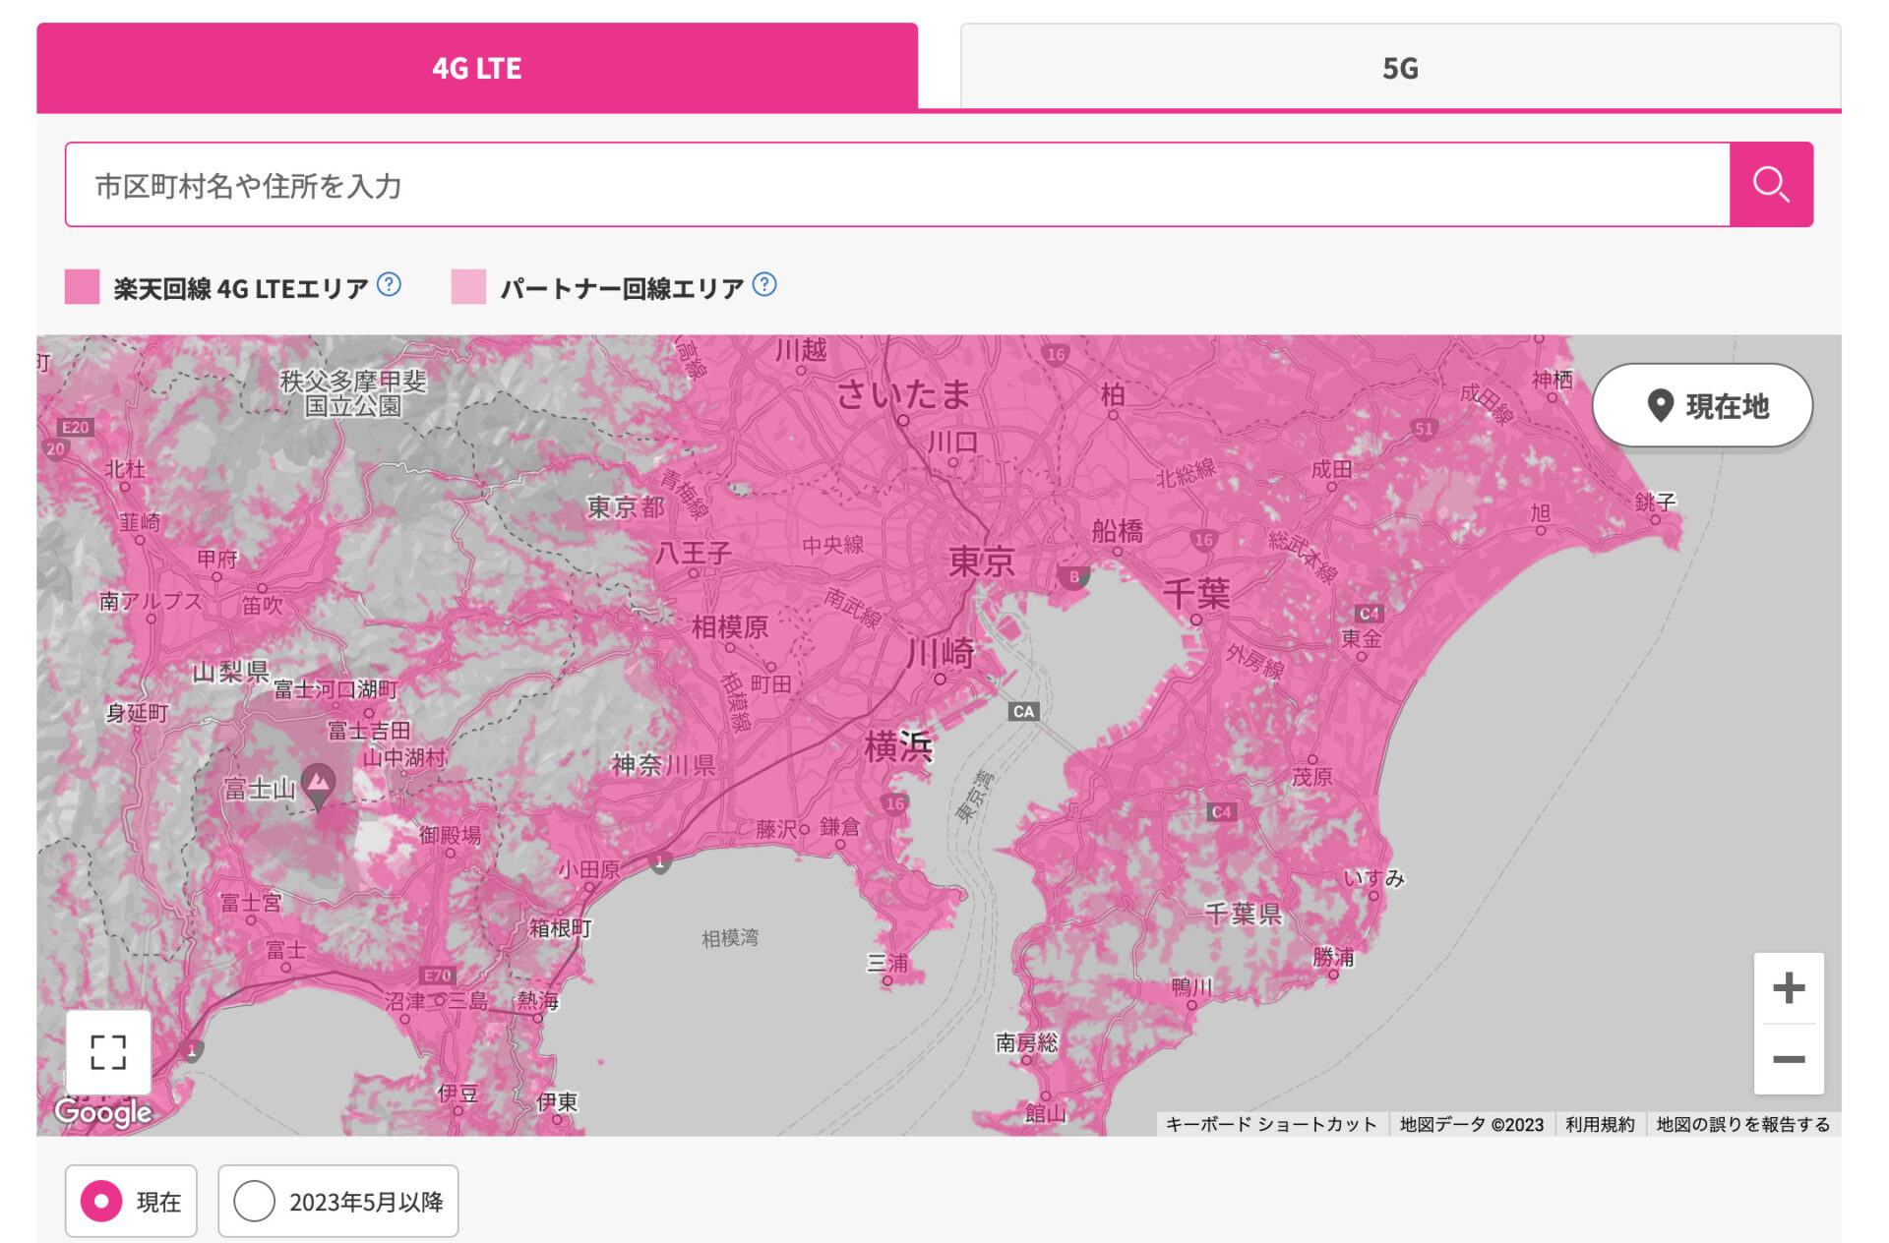The image size is (1889, 1243).
Task: Click the E70 highway badge near 沼津
Action: coord(437,976)
